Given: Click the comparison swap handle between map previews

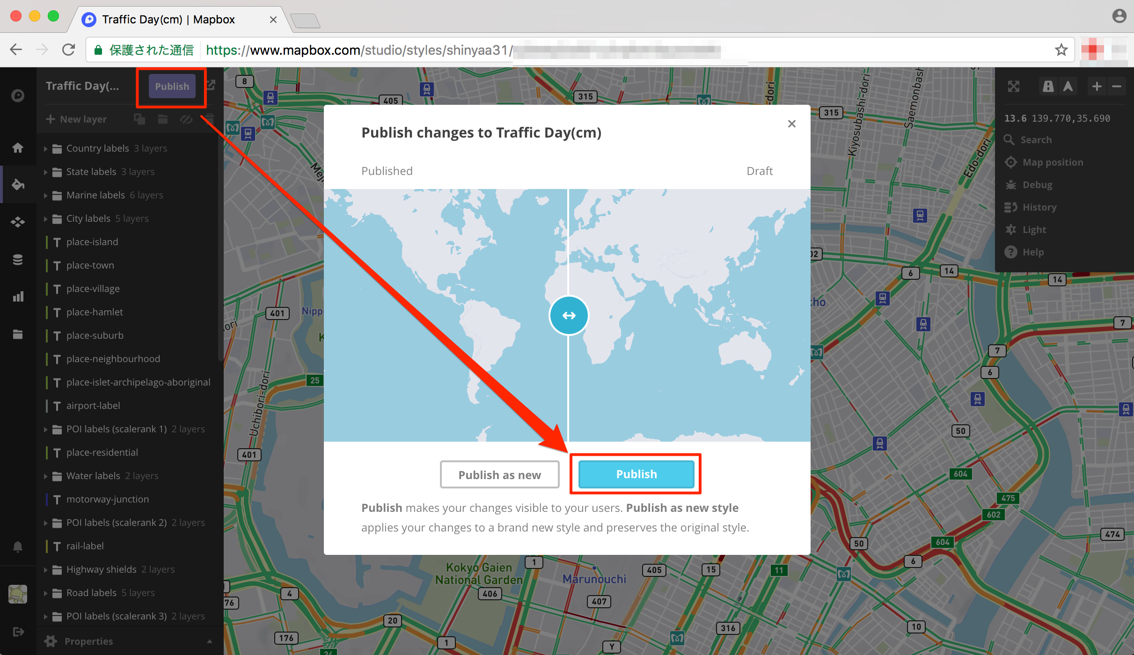Looking at the screenshot, I should point(568,315).
